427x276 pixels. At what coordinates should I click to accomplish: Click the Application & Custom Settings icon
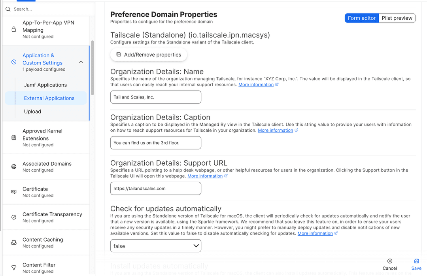pos(14,62)
